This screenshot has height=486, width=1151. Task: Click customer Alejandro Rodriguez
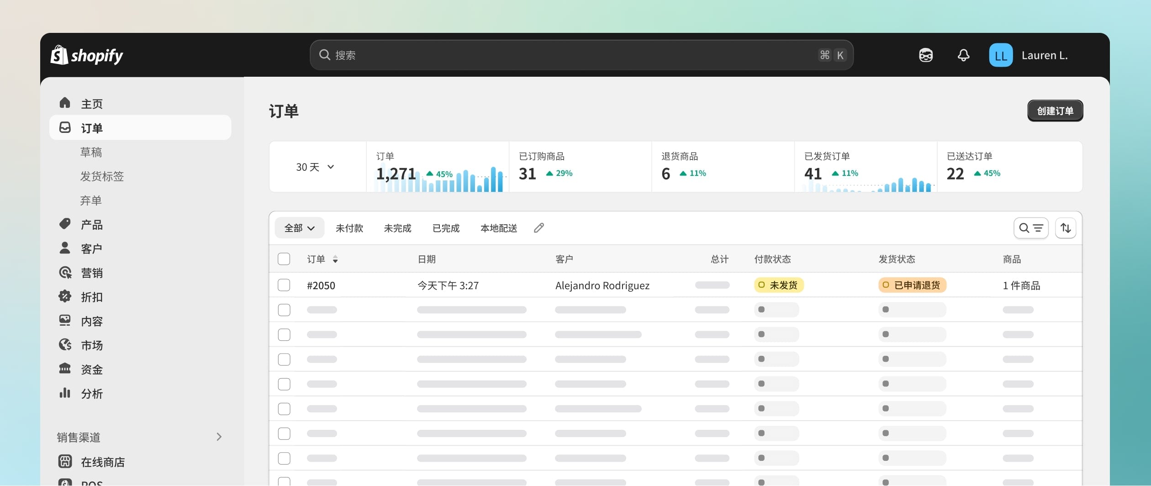click(x=602, y=285)
